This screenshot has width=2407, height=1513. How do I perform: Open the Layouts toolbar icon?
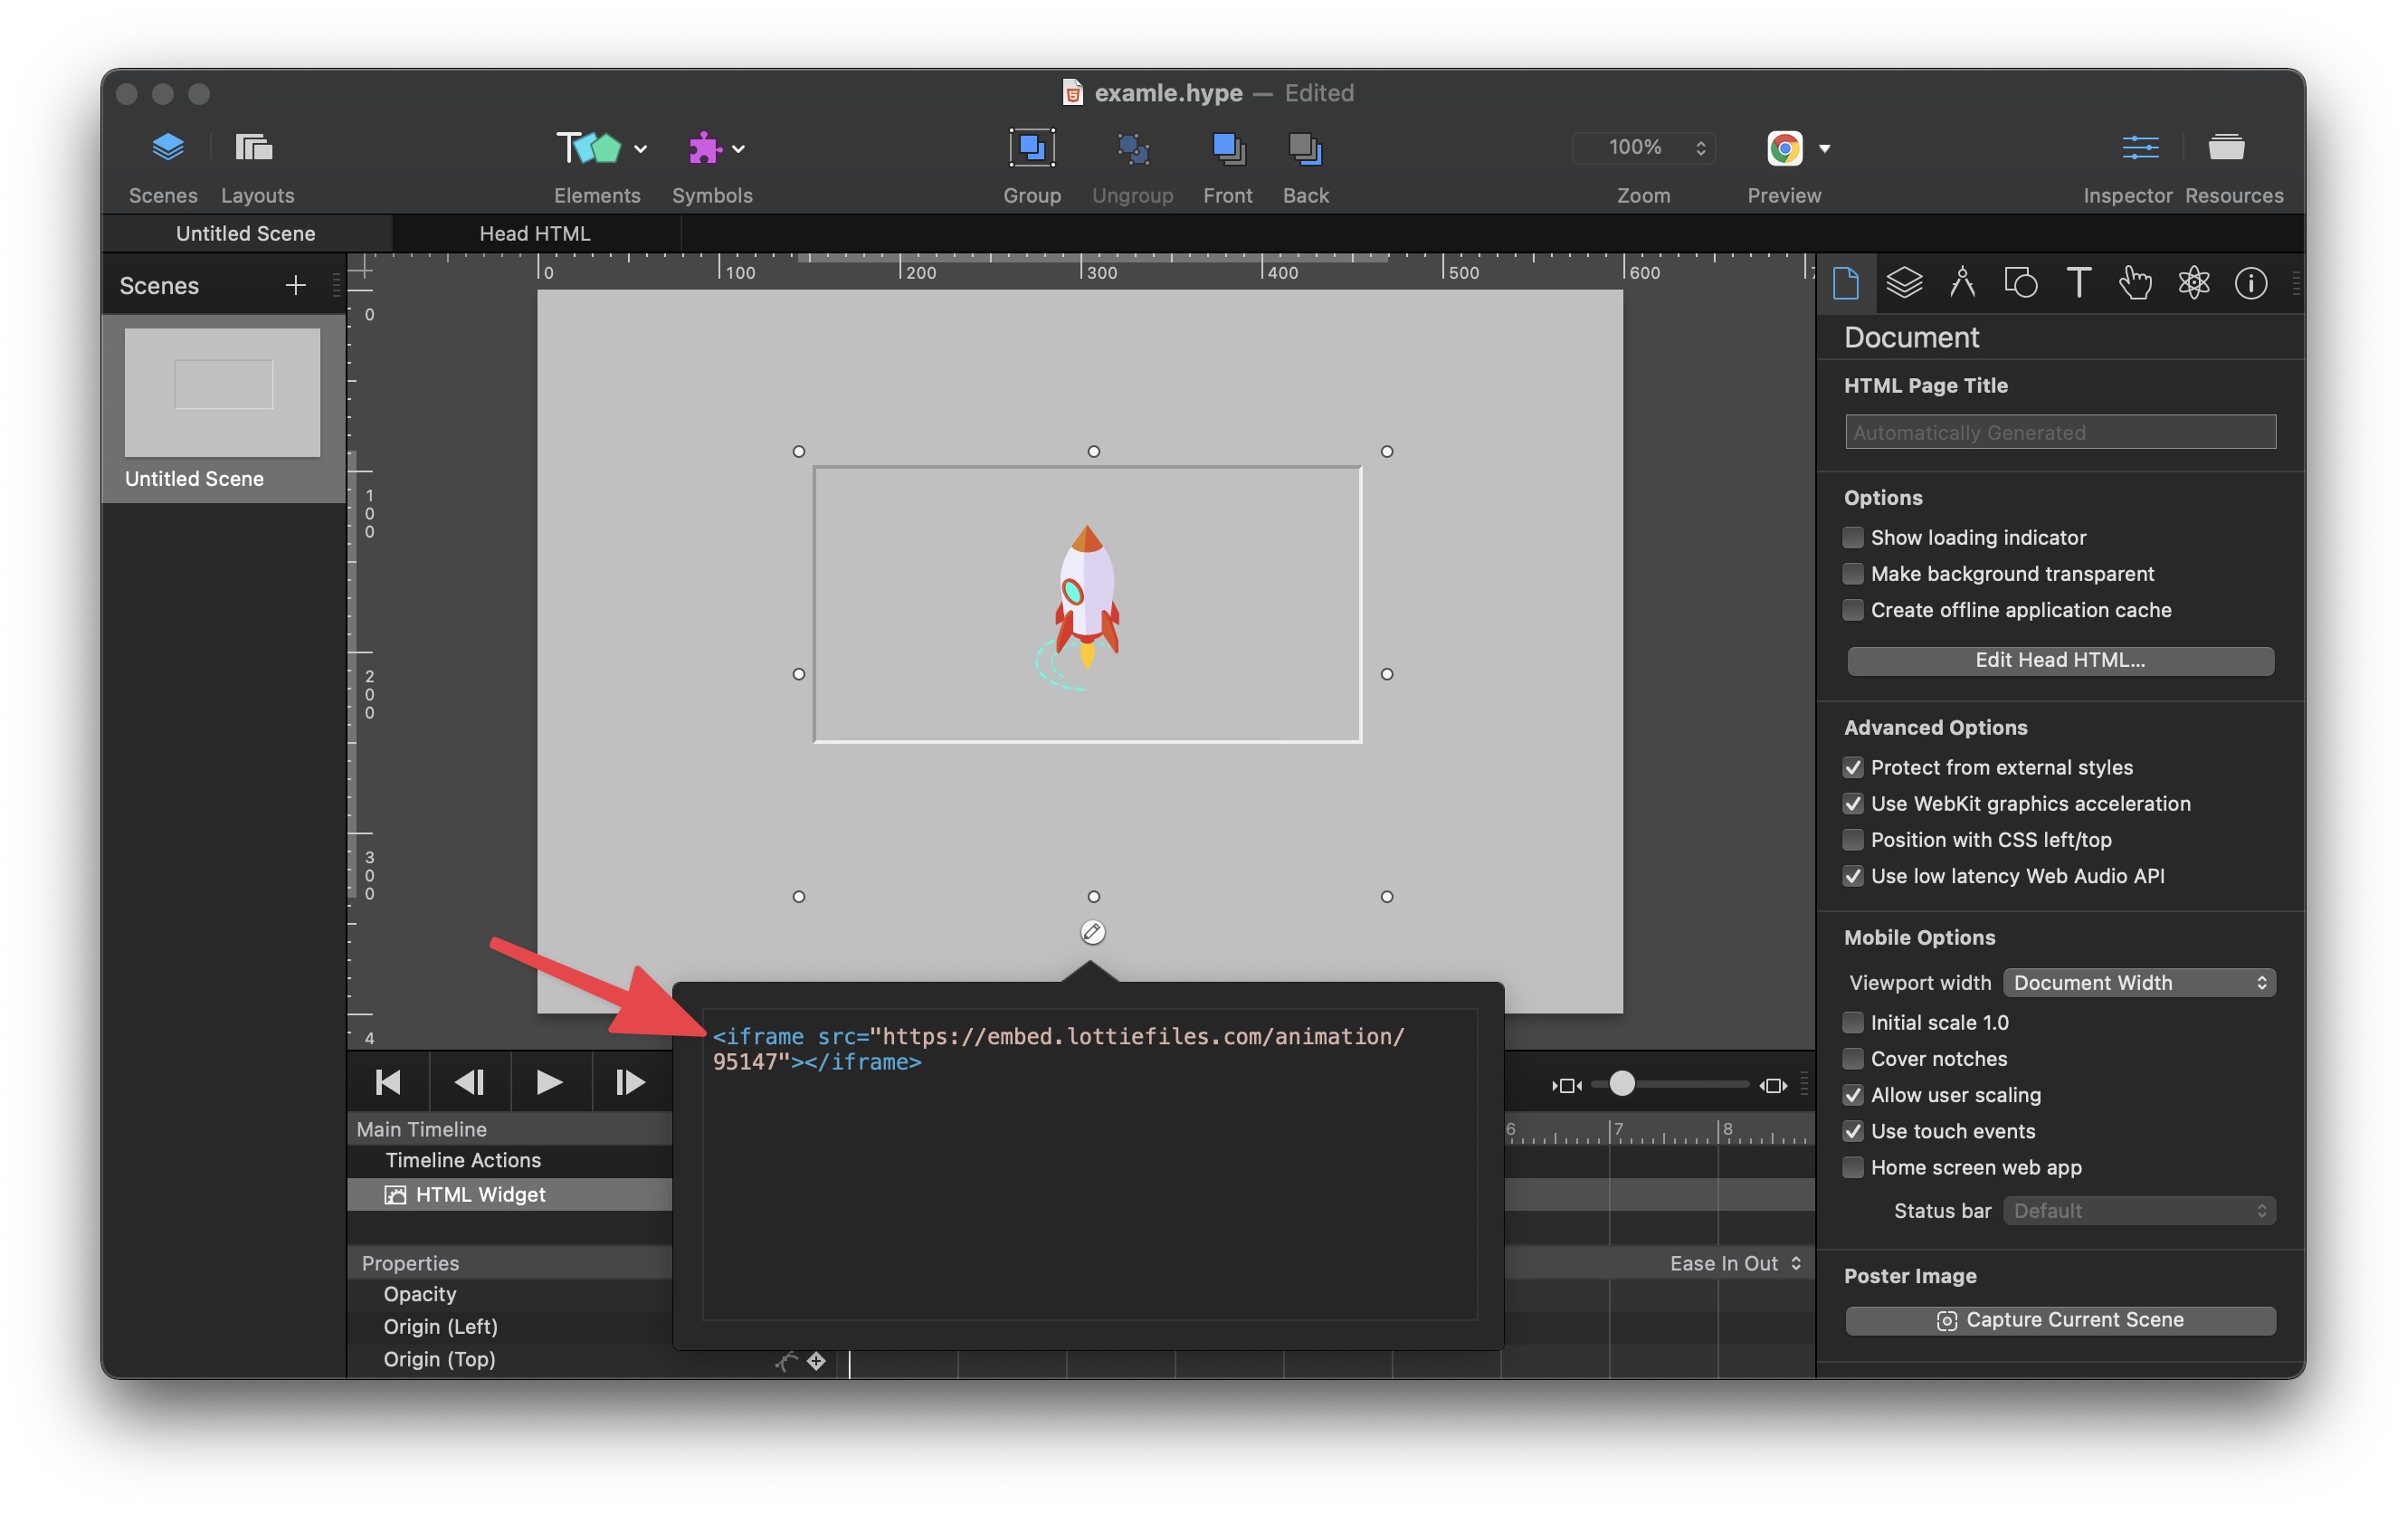[254, 147]
